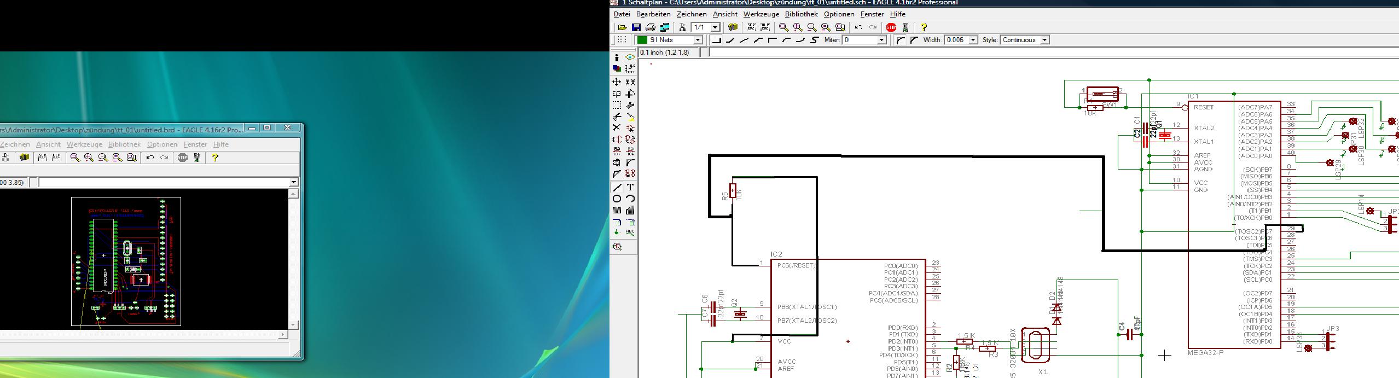Open the Werkzeuge menu in the board window
The width and height of the screenshot is (1399, 378).
tap(84, 144)
